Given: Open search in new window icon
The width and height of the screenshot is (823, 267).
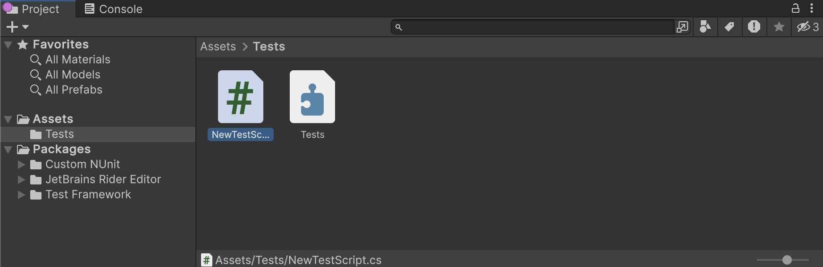Looking at the screenshot, I should 682,27.
